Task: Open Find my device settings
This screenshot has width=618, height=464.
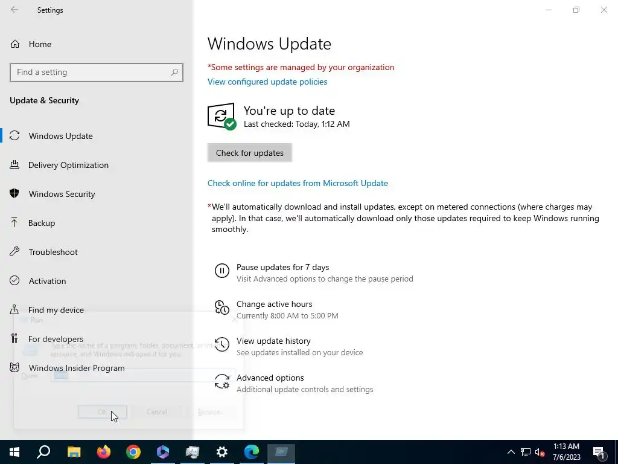Action: coord(56,310)
